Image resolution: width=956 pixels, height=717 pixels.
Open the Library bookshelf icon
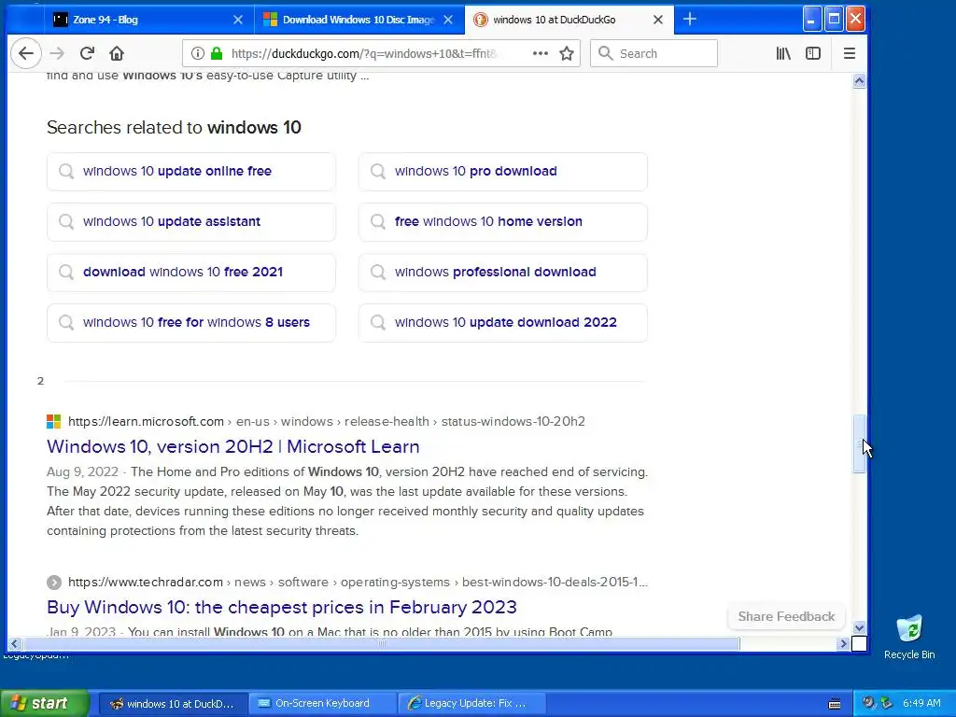(x=783, y=53)
